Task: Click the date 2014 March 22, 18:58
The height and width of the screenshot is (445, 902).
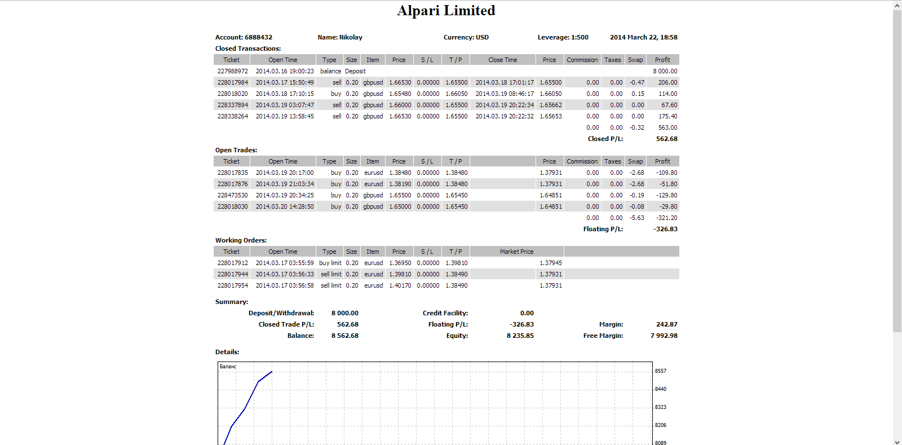Action: point(644,37)
